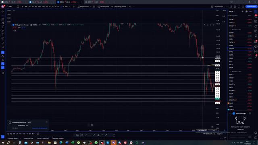The height and width of the screenshot is (145, 258).
Task: Open the notifications bell sidebar icon
Action: [x=256, y=56]
